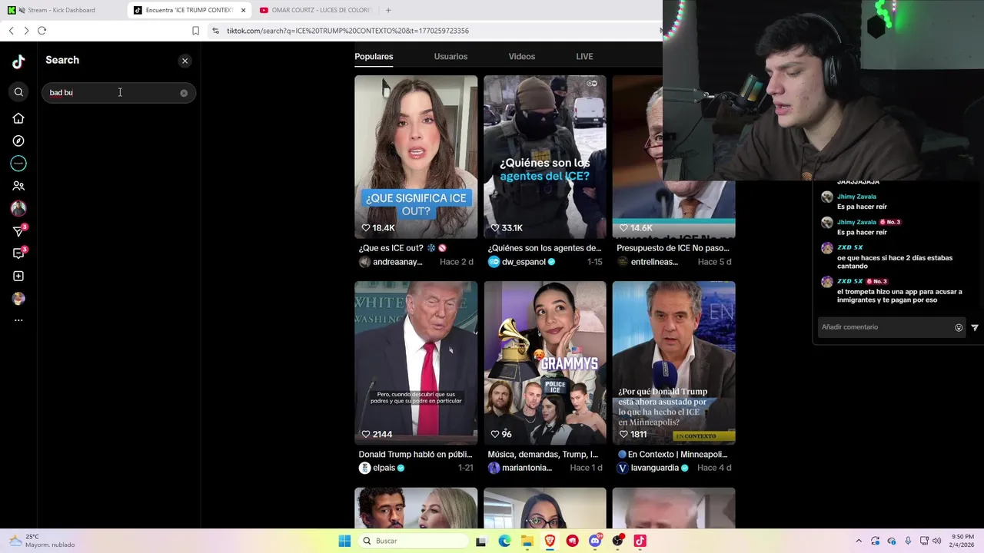Open File Explorer from taskbar
The height and width of the screenshot is (553, 984).
[527, 541]
